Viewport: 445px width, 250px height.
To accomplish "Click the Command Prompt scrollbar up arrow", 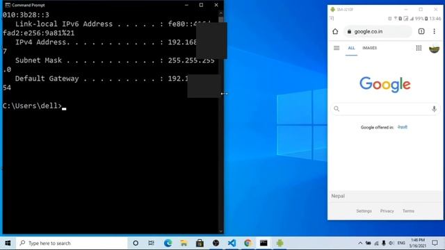I will point(221,13).
